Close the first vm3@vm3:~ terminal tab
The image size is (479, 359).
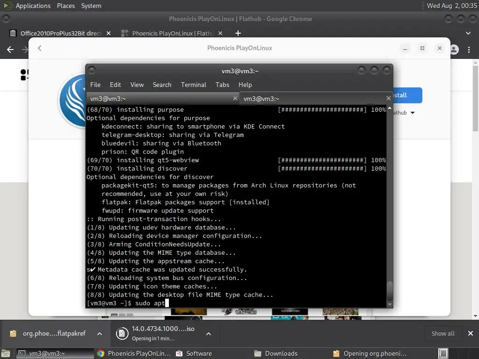tap(235, 98)
